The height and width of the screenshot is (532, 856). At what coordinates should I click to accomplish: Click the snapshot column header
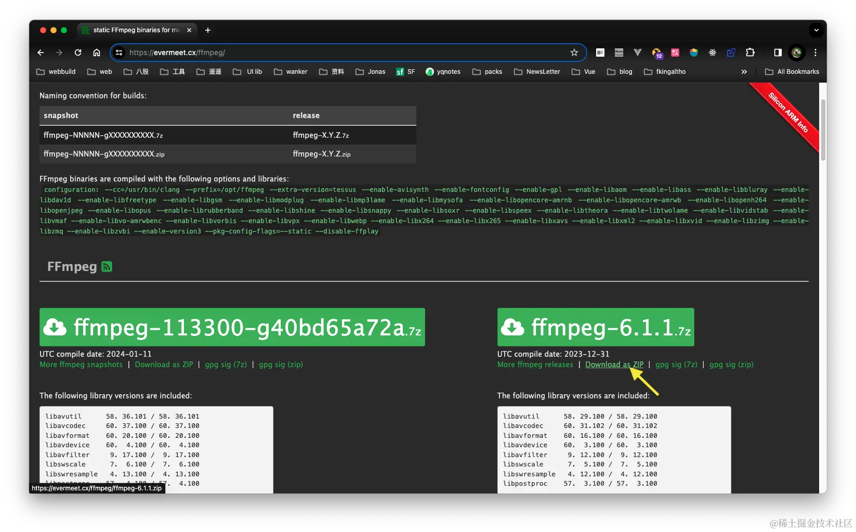click(164, 115)
